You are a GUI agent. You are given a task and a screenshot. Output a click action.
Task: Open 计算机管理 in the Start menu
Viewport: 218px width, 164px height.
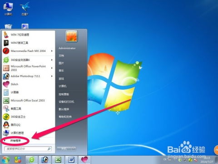pyautogui.click(x=29, y=133)
